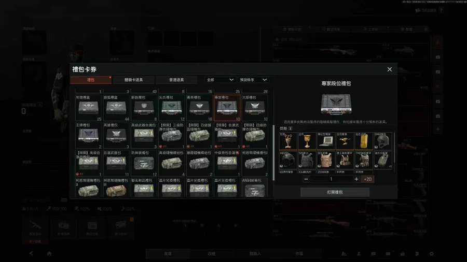Expand the 預設排序 sort dropdown
The image size is (467, 262).
point(254,80)
